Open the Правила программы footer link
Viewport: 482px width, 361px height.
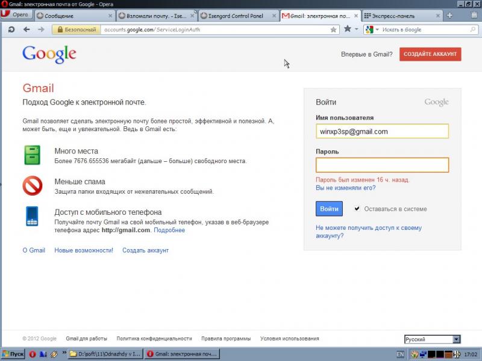(x=226, y=339)
